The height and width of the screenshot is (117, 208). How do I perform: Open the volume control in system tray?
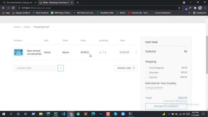(x=184, y=114)
